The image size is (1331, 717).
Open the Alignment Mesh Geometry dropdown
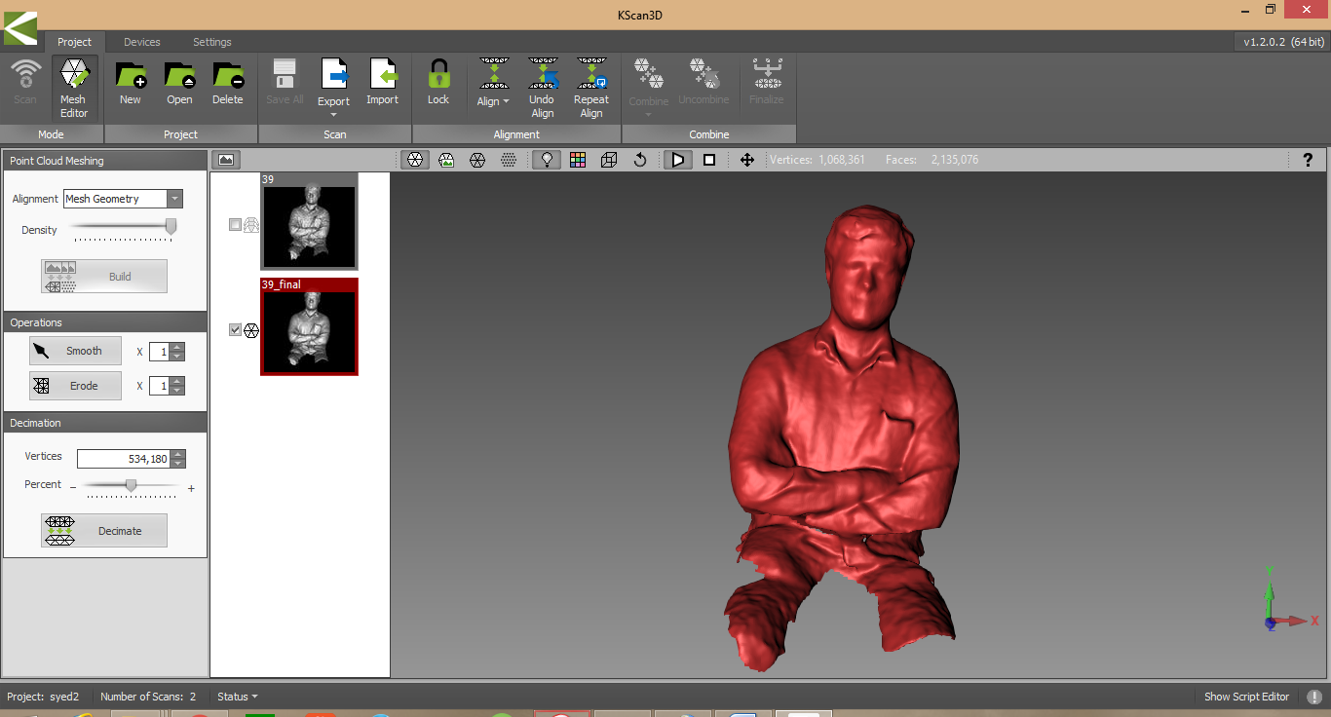tap(174, 199)
